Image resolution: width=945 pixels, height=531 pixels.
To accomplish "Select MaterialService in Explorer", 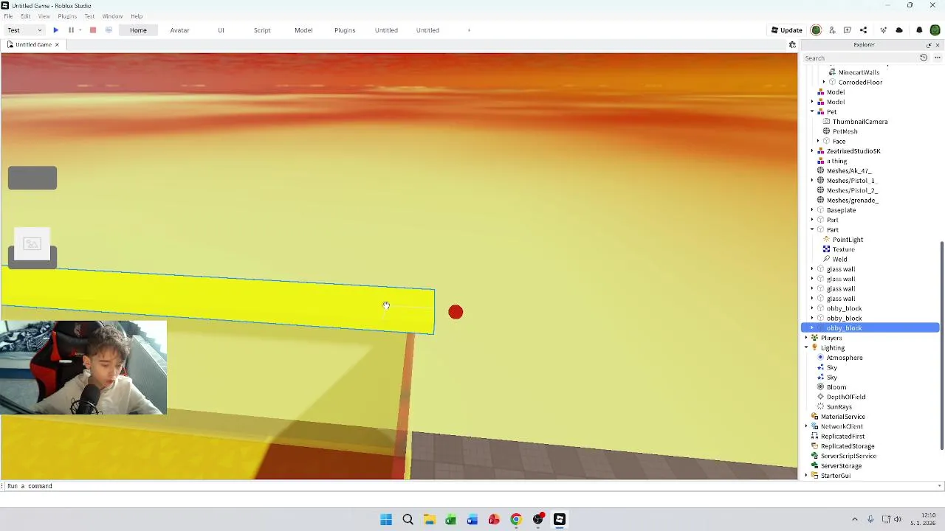I will point(842,417).
